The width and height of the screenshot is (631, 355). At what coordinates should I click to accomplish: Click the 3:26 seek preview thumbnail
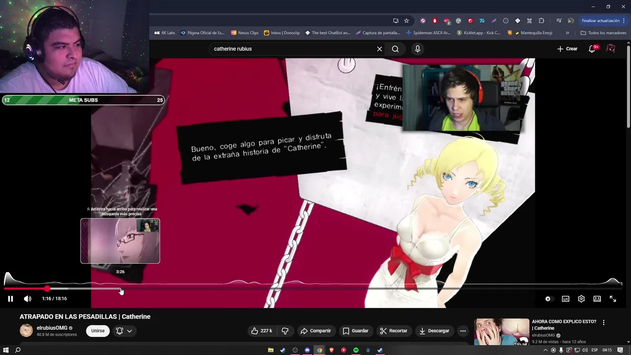pos(120,241)
